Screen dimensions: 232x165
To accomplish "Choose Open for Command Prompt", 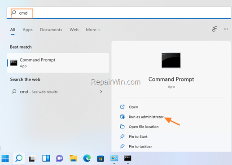I will click(x=133, y=107).
